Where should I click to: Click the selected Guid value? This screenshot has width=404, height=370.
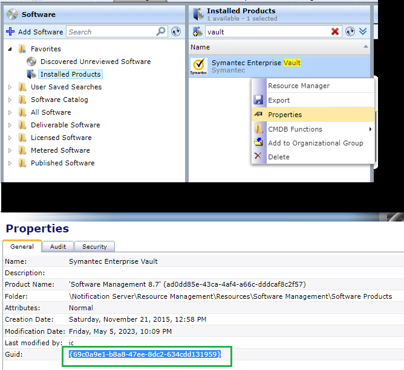point(145,354)
